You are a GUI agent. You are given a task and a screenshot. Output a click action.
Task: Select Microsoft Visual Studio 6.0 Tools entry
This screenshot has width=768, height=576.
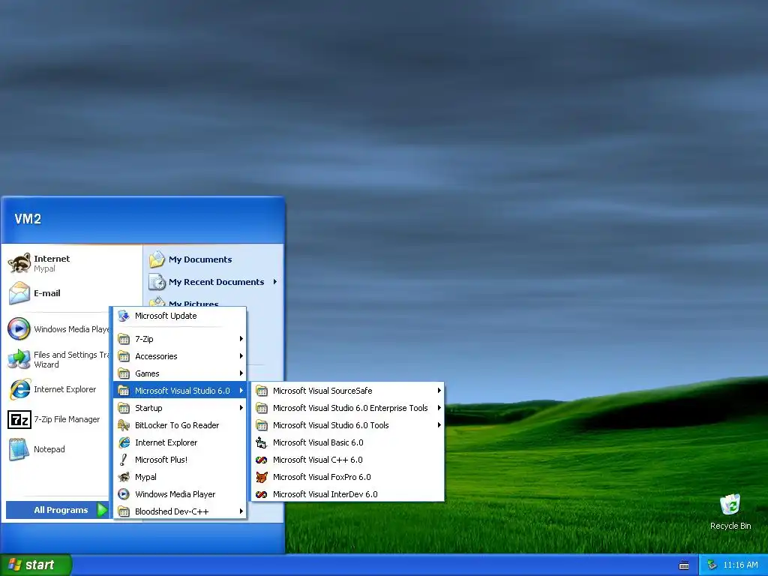pos(348,425)
